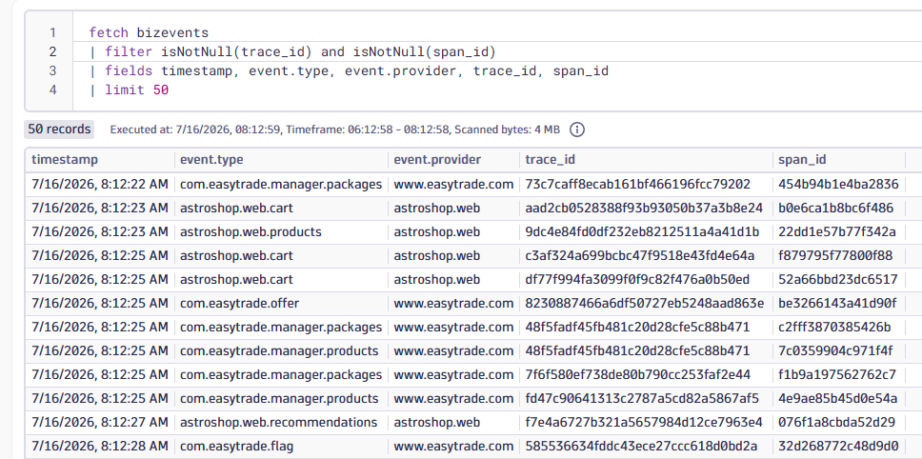
Task: Select trace_id aad2cb0528388f93b93050b37a3b8e24
Action: (645, 208)
